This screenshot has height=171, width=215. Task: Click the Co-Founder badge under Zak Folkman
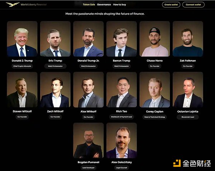point(188,66)
